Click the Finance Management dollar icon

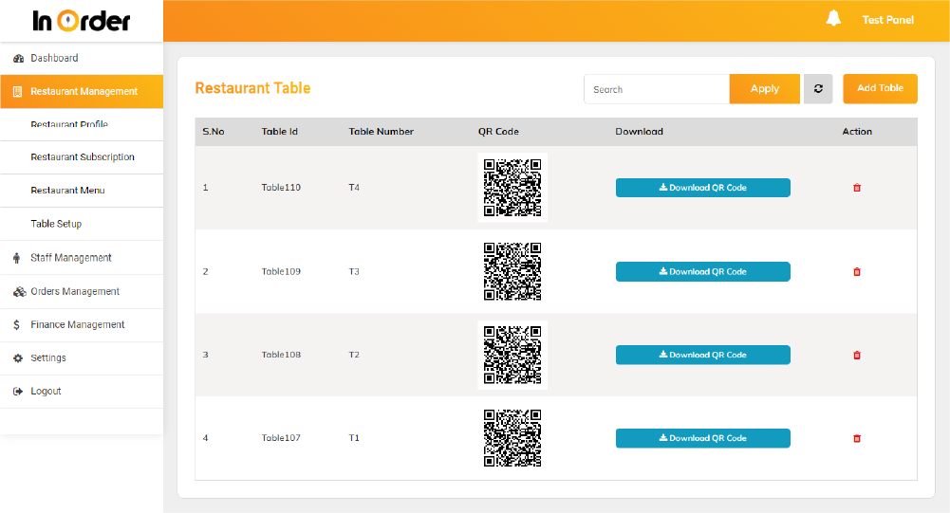coord(16,324)
